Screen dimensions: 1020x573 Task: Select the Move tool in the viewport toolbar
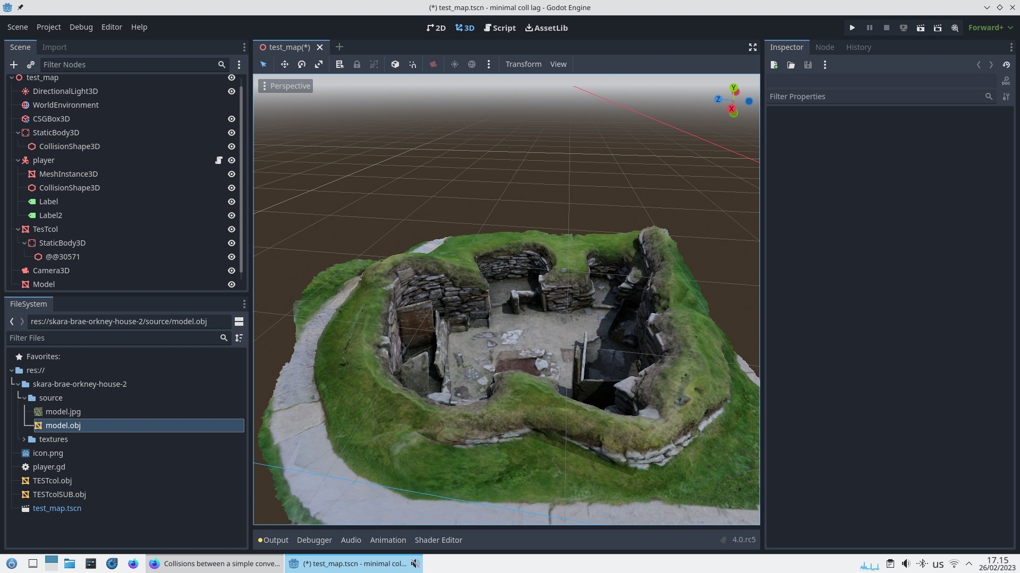[x=285, y=64]
